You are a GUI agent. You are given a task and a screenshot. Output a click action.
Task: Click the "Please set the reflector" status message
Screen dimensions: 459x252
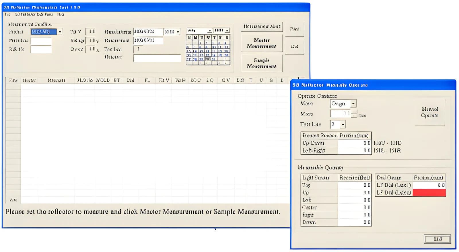click(x=143, y=212)
